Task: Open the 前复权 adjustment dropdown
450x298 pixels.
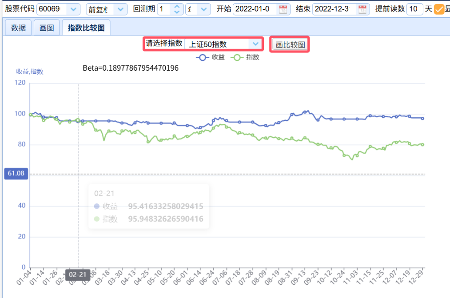Action: (120, 9)
